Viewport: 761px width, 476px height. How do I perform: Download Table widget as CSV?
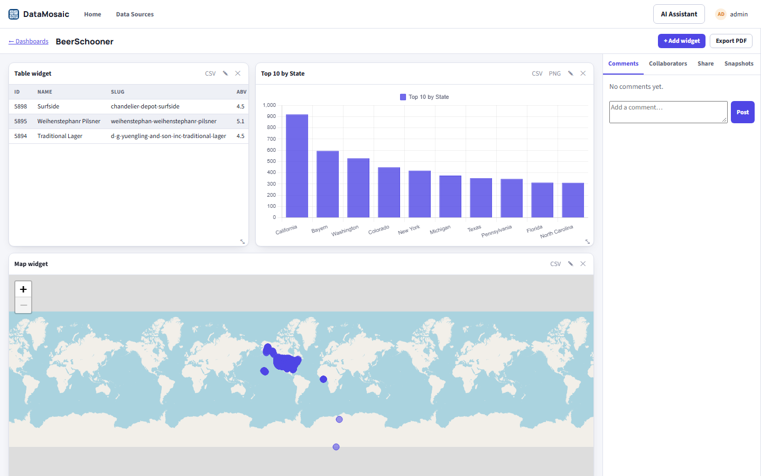210,74
